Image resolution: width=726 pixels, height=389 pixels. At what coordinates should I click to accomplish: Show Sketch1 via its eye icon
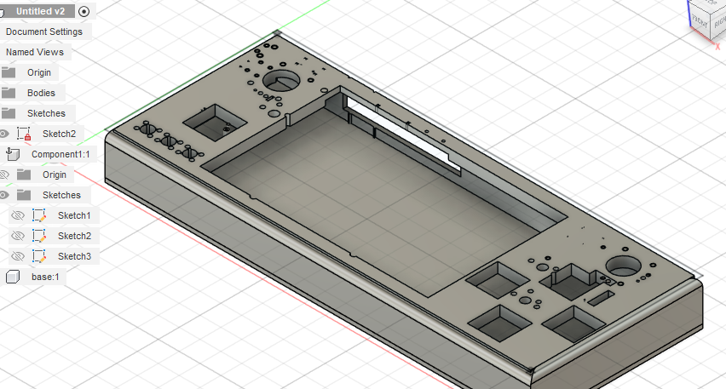tap(18, 215)
